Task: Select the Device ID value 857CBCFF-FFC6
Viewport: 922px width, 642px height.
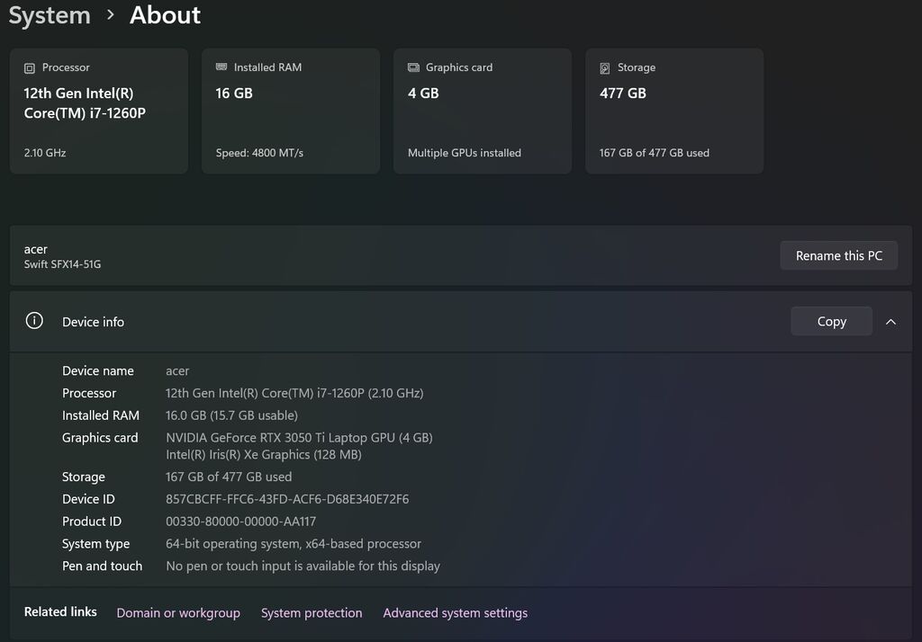Action: tap(287, 499)
